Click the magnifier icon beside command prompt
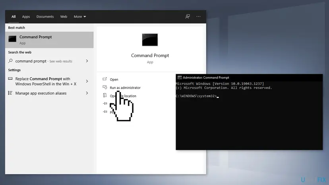 pyautogui.click(x=10, y=61)
